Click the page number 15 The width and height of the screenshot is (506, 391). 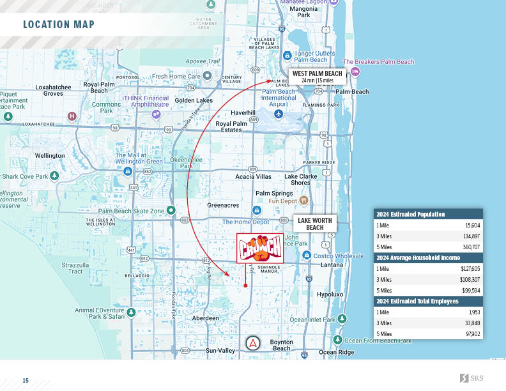[26, 381]
